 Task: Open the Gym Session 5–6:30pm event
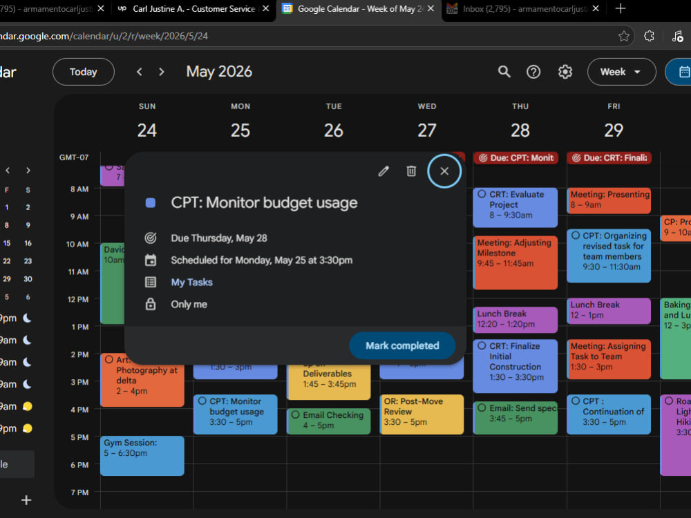[x=142, y=455]
